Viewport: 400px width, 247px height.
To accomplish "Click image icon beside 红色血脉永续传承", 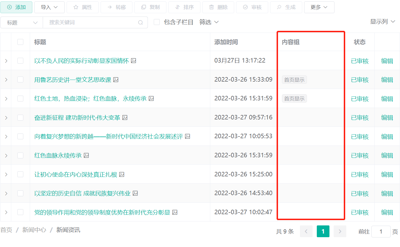I will (x=87, y=155).
